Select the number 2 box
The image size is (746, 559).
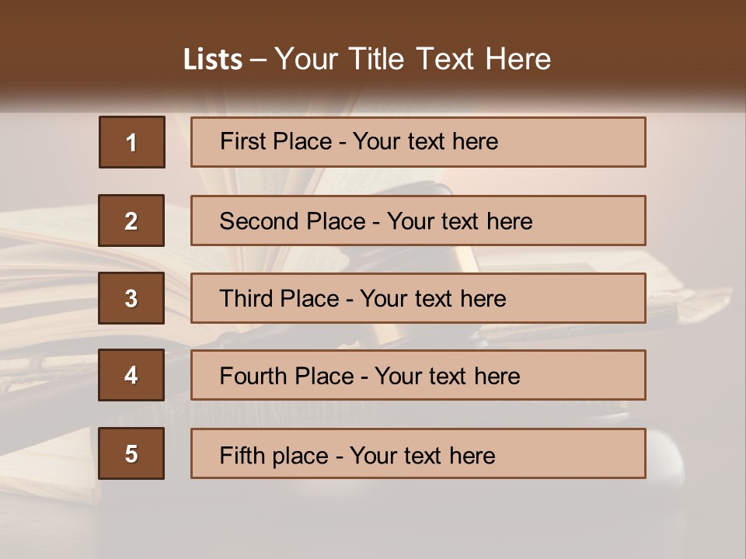tap(131, 220)
